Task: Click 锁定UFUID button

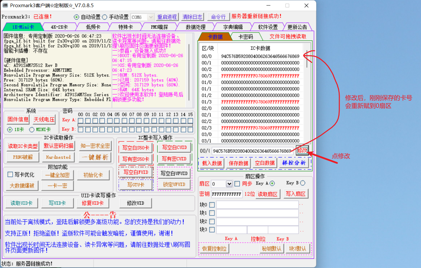Action: (174, 184)
